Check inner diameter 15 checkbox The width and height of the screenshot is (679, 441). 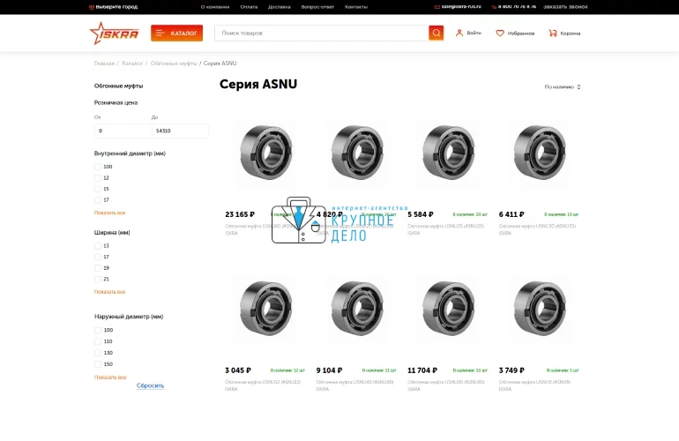point(98,189)
